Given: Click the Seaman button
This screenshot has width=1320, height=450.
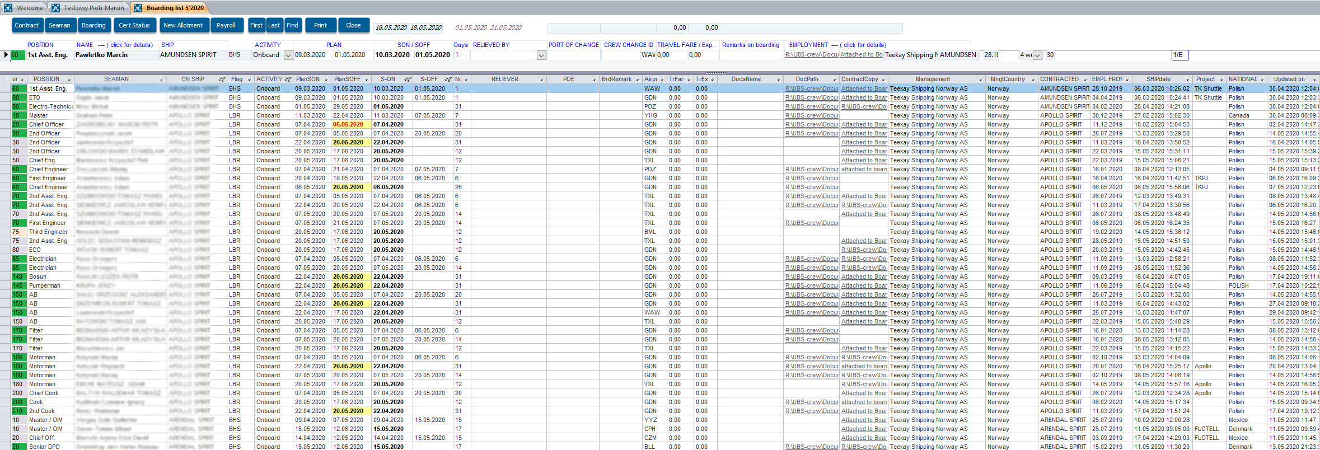Looking at the screenshot, I should [59, 25].
